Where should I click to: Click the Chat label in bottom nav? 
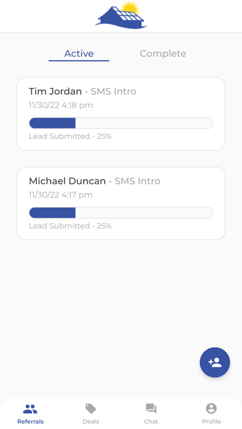click(x=151, y=422)
